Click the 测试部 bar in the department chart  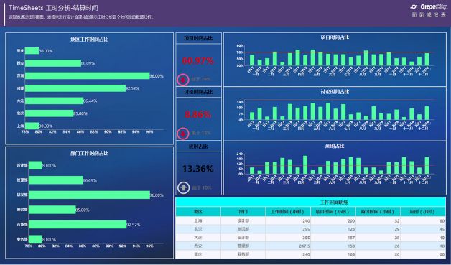[52, 210]
